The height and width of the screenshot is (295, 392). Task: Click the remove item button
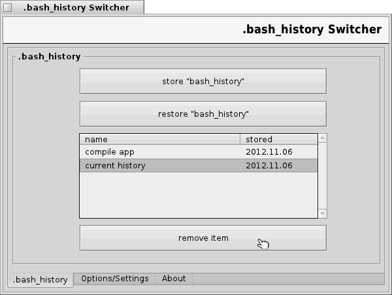[203, 238]
